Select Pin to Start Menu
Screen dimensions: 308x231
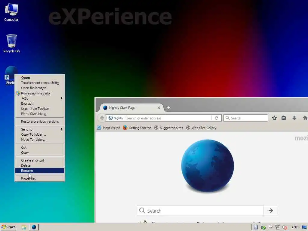tap(40, 113)
